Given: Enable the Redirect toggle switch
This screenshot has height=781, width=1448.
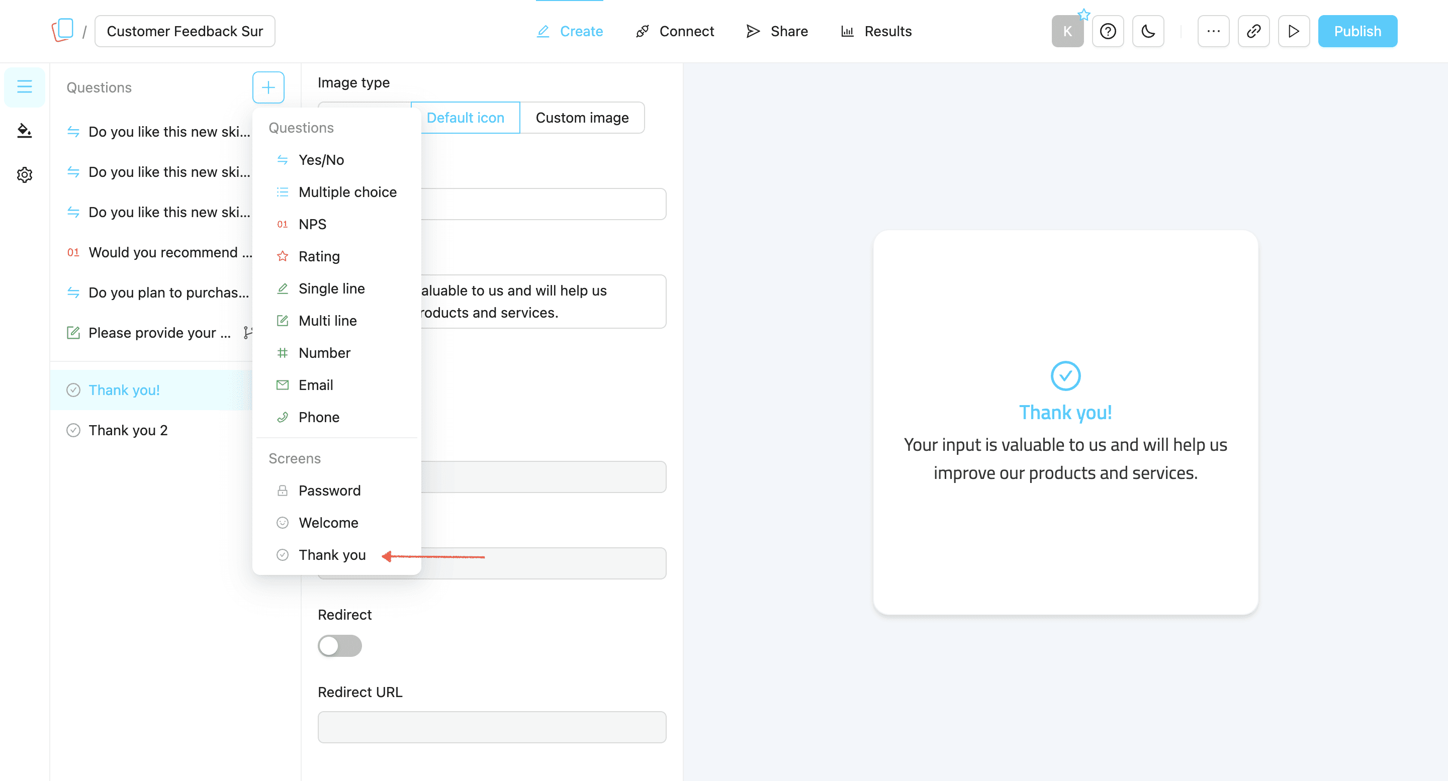Looking at the screenshot, I should (339, 646).
